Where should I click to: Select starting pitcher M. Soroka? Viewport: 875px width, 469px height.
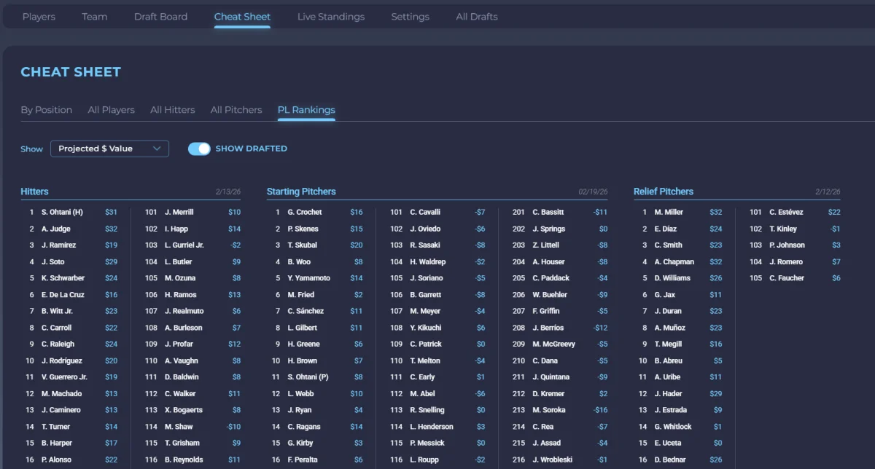coord(549,410)
